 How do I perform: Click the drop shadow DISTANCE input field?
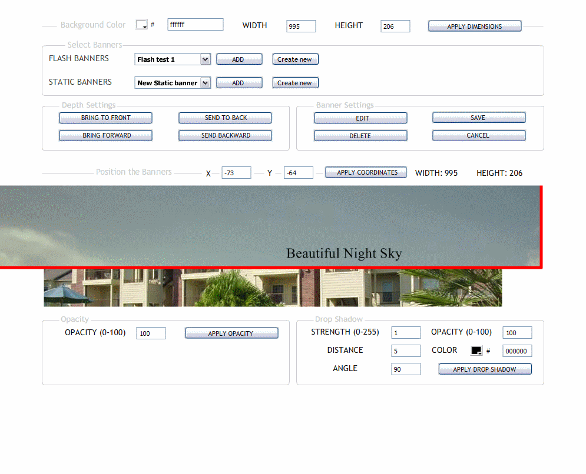coord(406,351)
